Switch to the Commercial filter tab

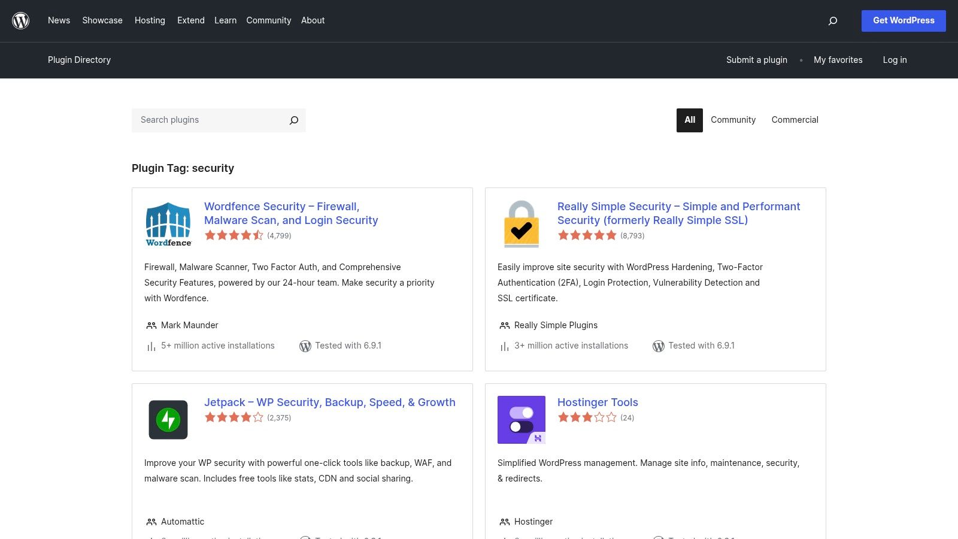pyautogui.click(x=795, y=120)
